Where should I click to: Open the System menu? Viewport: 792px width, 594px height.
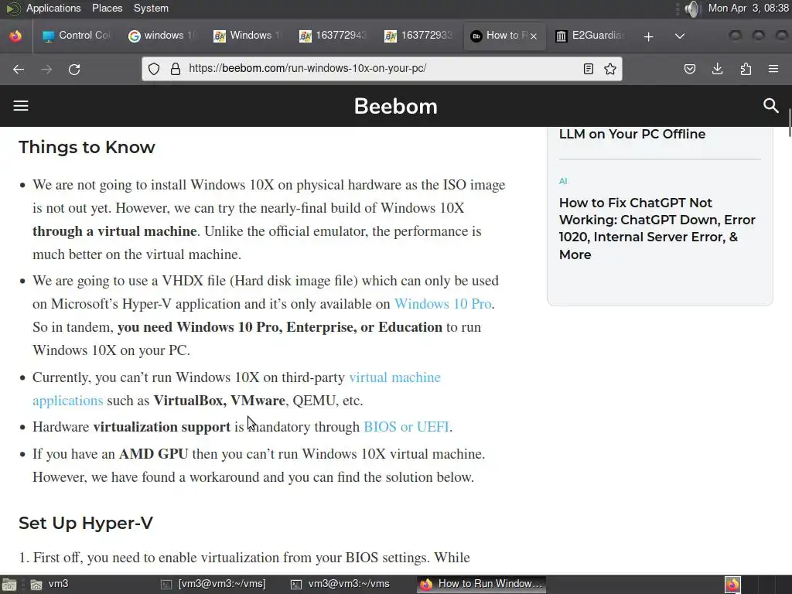coord(151,8)
